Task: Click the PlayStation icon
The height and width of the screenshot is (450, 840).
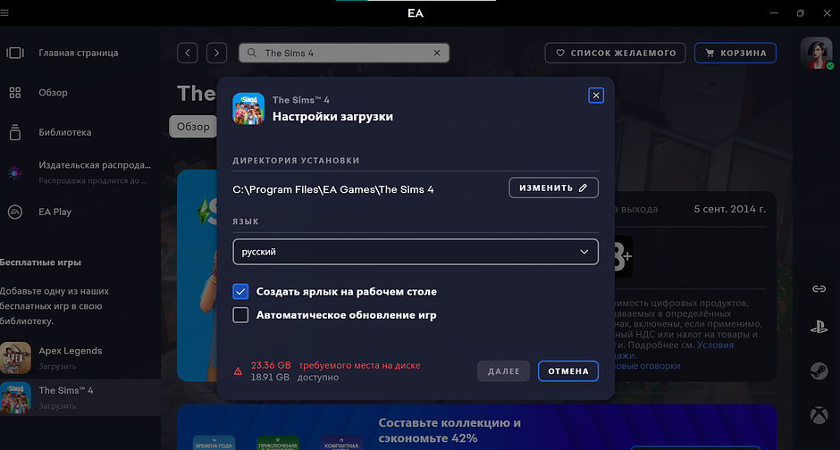Action: [x=819, y=327]
